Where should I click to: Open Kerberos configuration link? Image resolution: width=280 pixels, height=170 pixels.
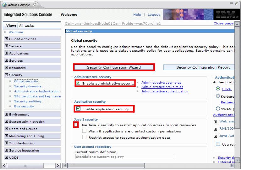click(228, 102)
